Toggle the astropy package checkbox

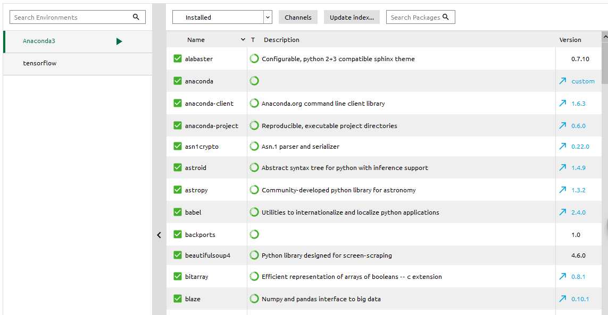[178, 190]
